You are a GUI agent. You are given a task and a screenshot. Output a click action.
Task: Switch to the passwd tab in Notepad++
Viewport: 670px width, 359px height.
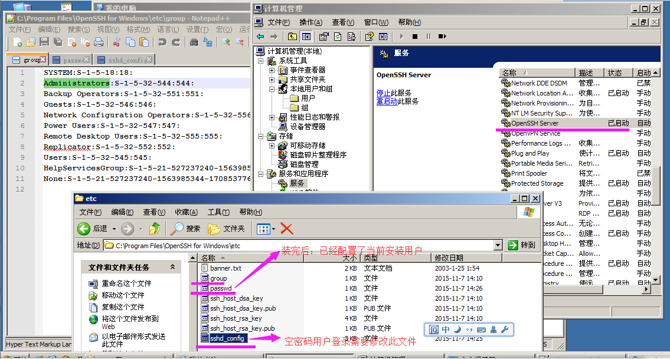72,60
